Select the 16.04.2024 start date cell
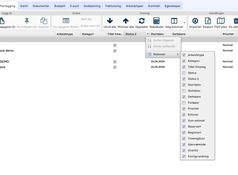The width and height of the screenshot is (238, 175). [x=158, y=61]
